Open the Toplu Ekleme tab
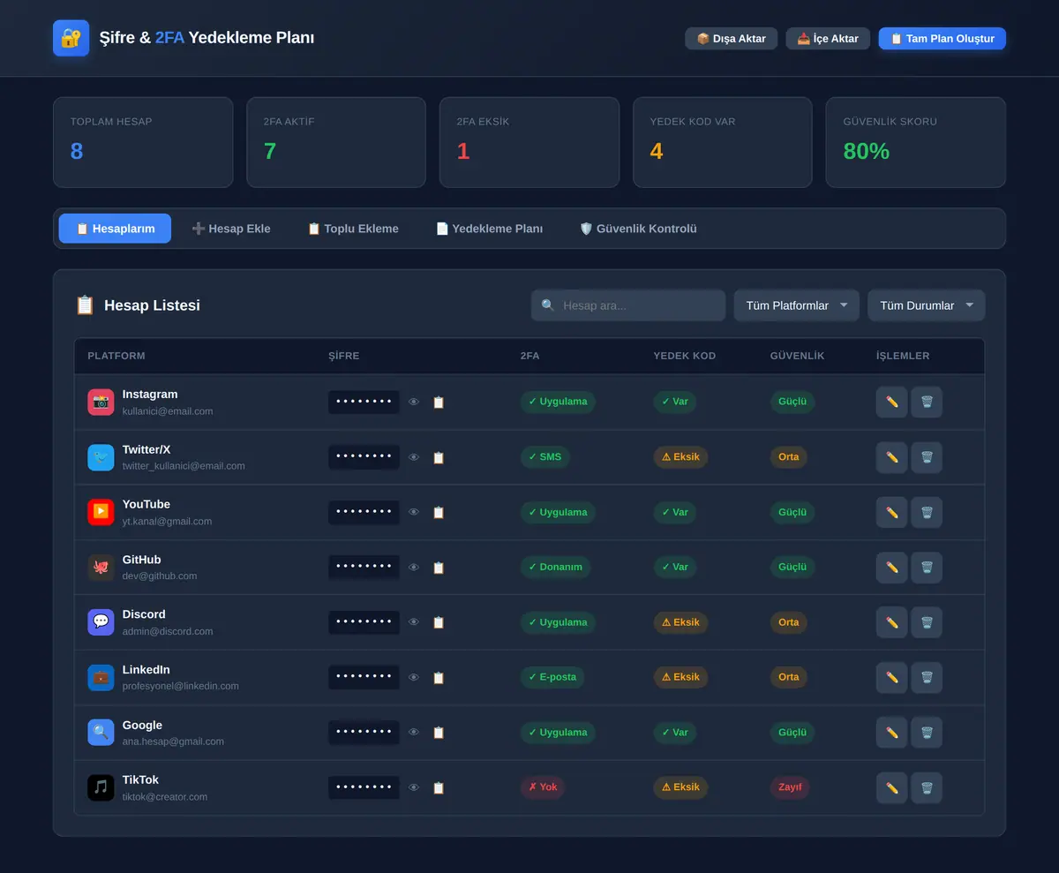This screenshot has width=1059, height=873. point(353,229)
